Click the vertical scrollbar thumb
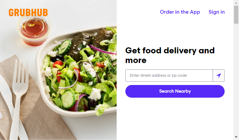 pyautogui.click(x=236, y=15)
